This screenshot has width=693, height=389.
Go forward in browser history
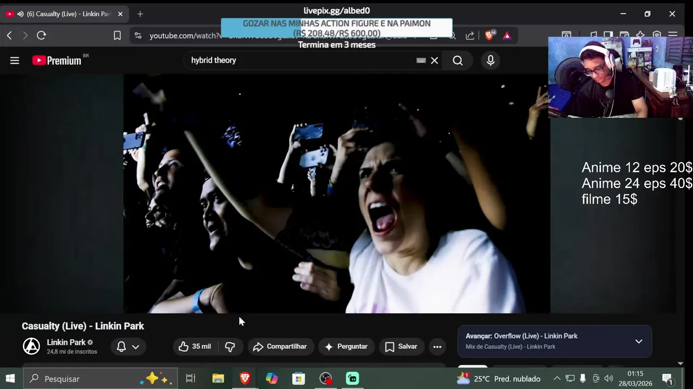pyautogui.click(x=25, y=36)
